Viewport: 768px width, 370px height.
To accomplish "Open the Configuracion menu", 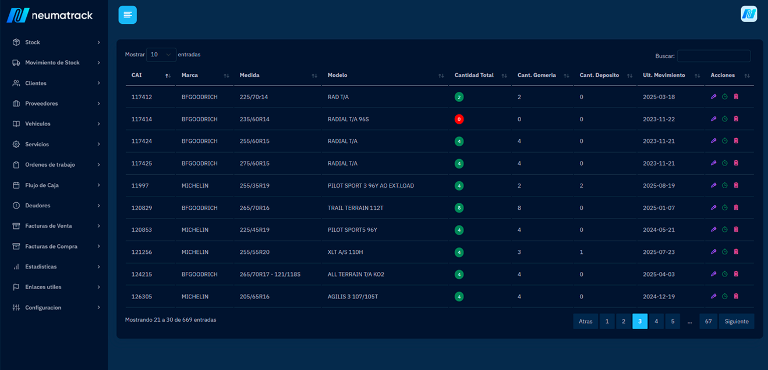I will 56,307.
